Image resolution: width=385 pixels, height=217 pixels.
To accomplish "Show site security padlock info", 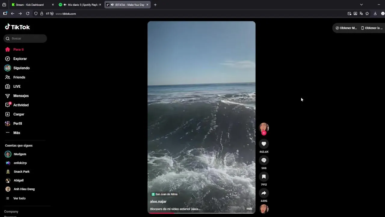I will point(42,14).
